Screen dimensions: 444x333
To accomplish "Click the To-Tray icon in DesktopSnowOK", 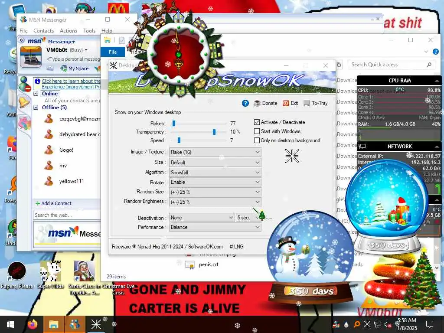I will click(307, 103).
